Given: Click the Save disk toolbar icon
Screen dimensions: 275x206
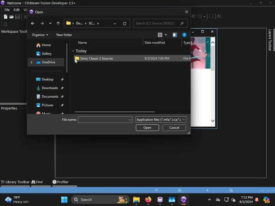Looking at the screenshot, I should pyautogui.click(x=17, y=17).
